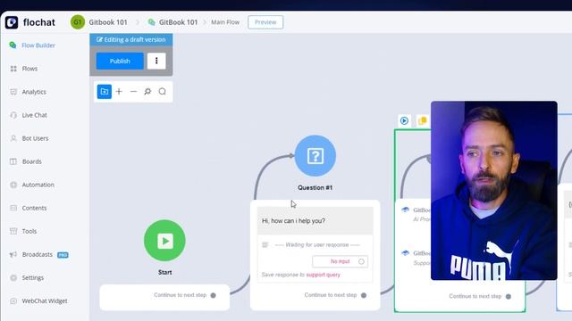Open Live Chat in sidebar
Screen dimensions: 572x321
[x=34, y=115]
